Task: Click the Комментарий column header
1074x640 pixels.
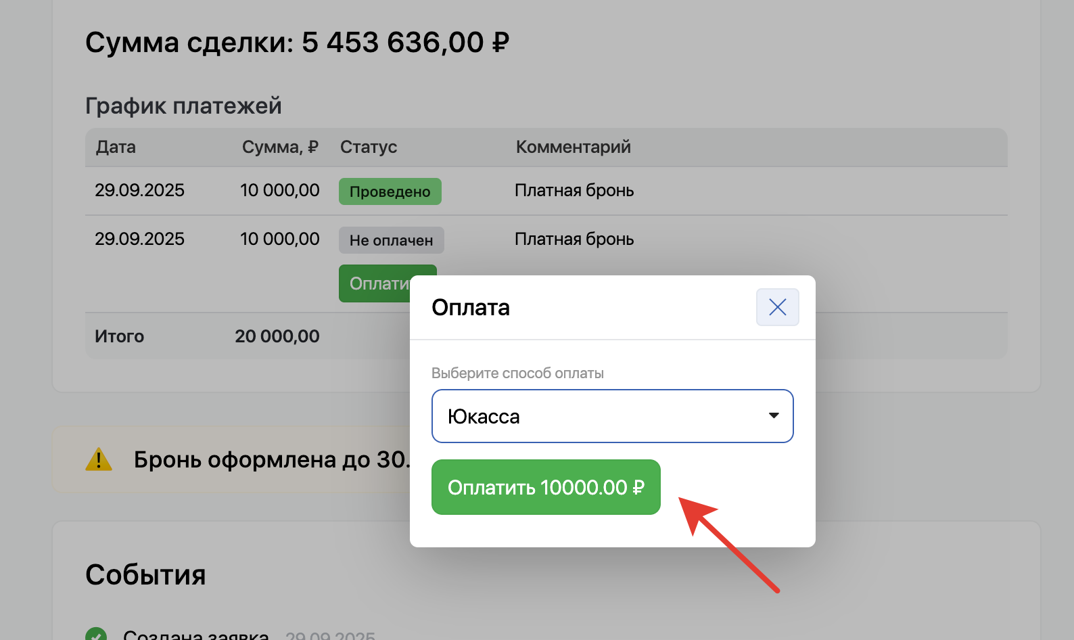Action: 573,147
